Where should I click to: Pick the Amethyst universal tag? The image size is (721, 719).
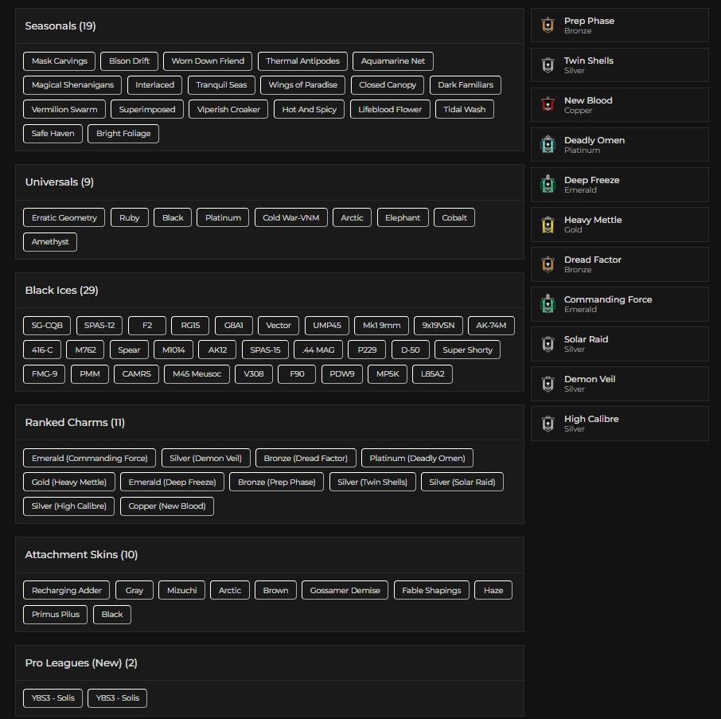click(x=50, y=241)
